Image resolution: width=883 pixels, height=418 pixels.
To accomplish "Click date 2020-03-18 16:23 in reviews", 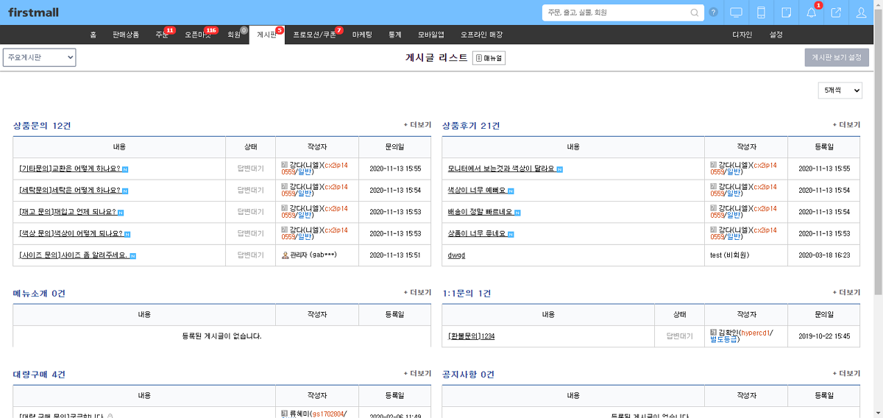I will [x=824, y=255].
